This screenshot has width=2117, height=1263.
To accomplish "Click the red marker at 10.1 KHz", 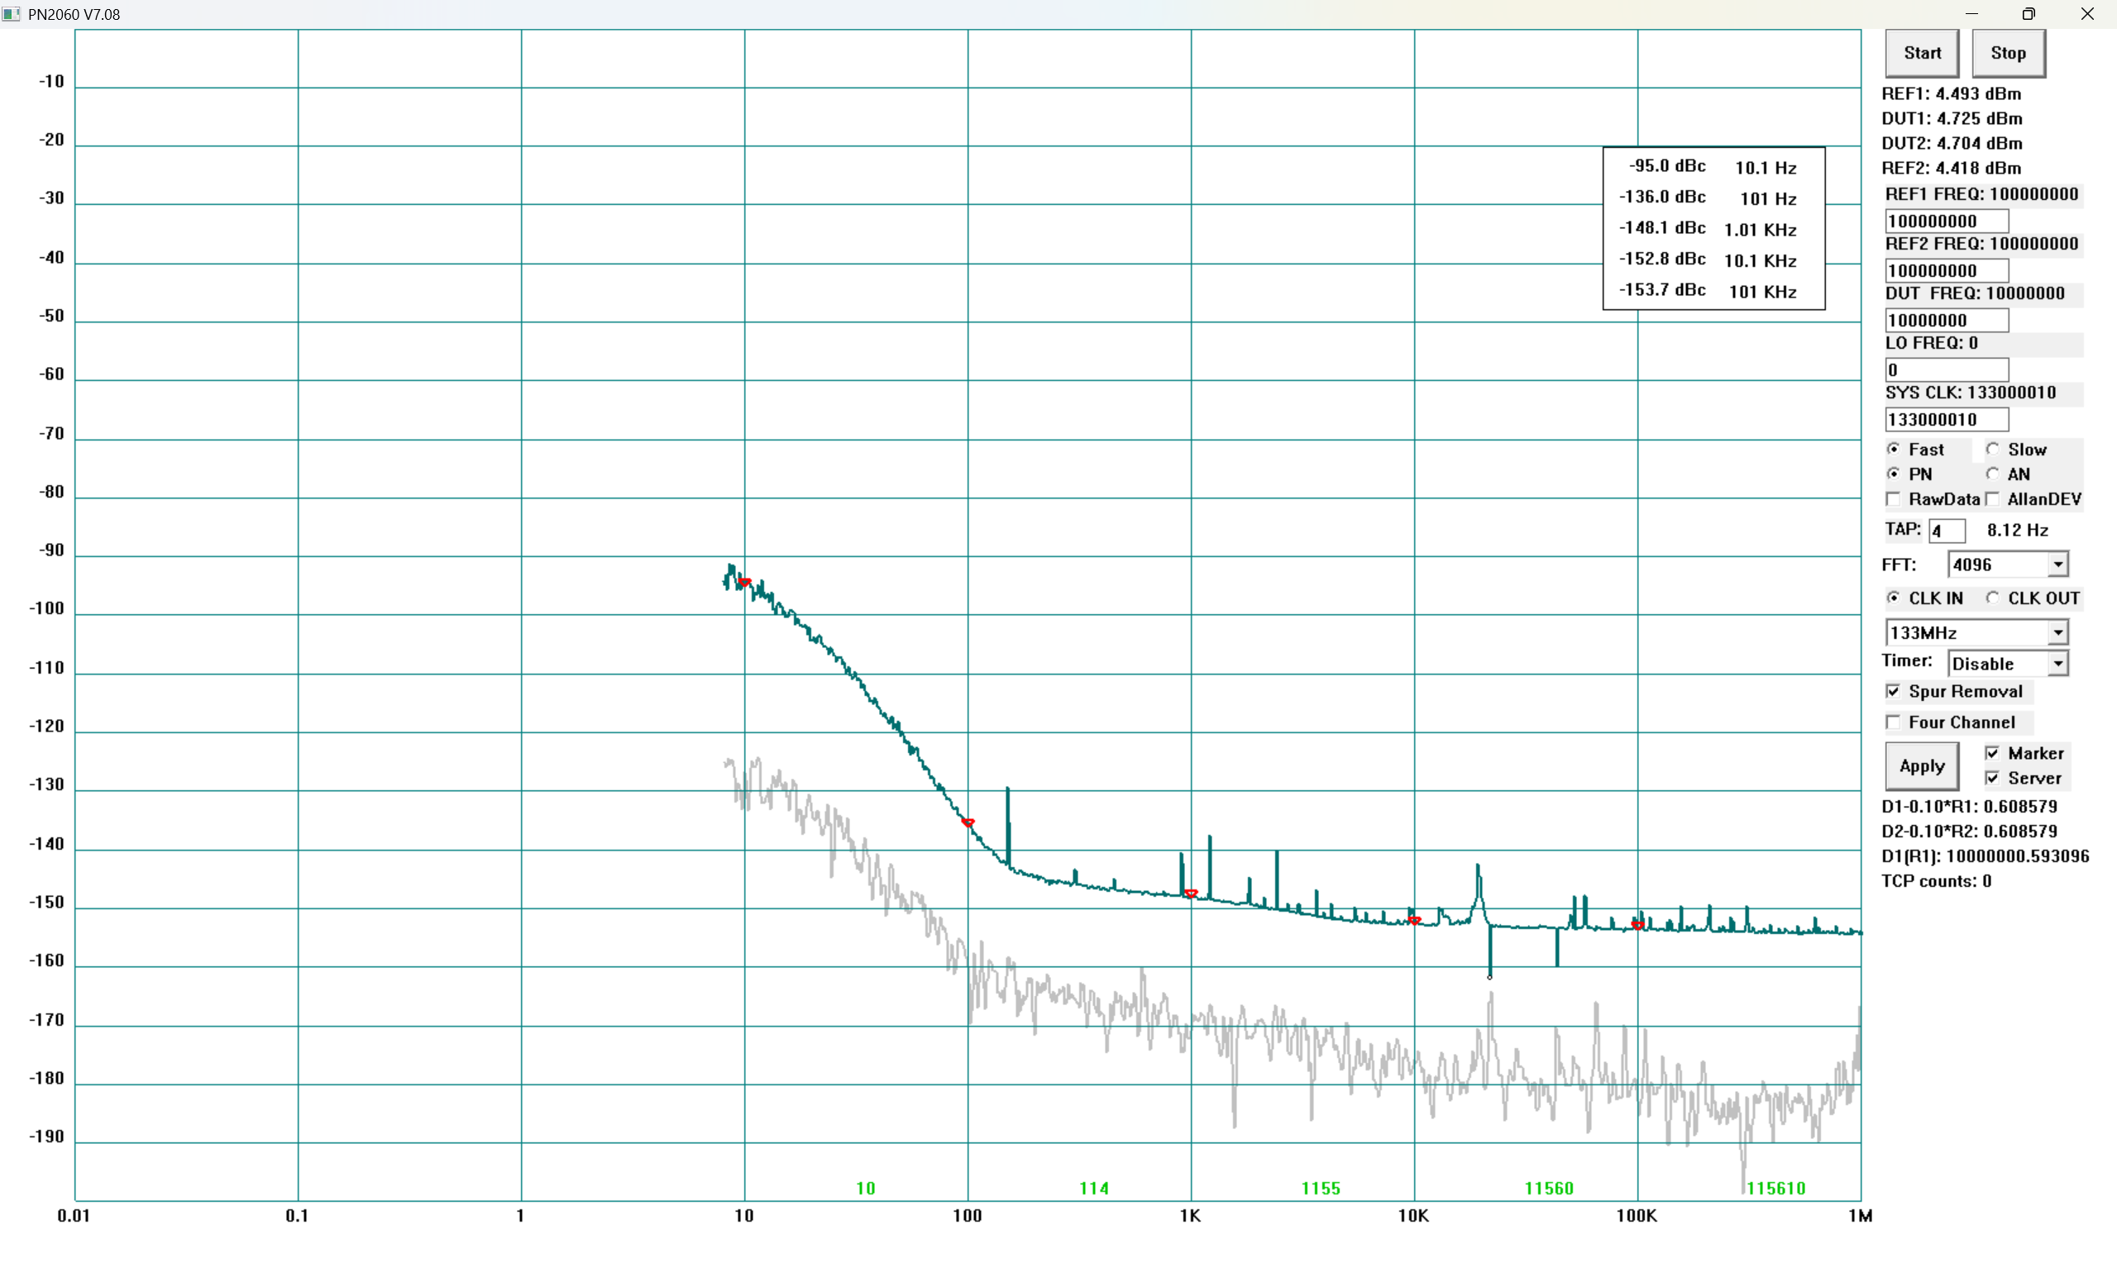I will pos(1414,920).
